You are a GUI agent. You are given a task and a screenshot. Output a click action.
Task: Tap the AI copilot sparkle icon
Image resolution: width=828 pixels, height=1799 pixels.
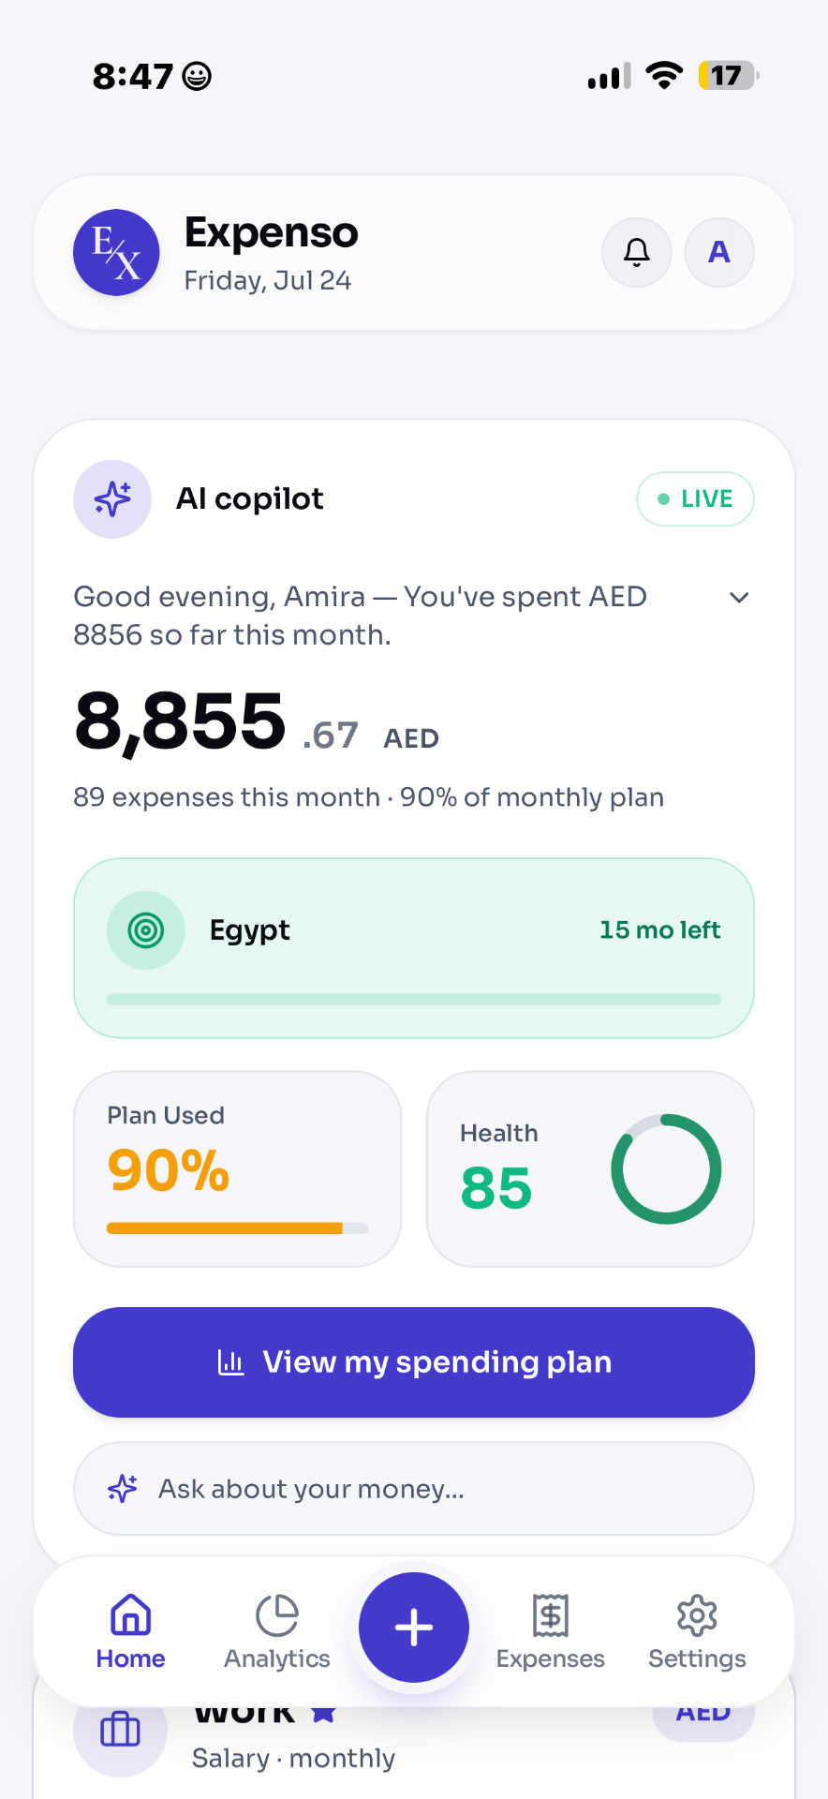coord(112,498)
